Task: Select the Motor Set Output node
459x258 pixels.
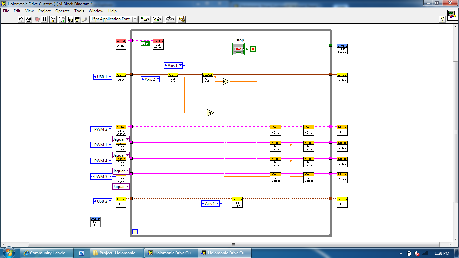Action: [x=275, y=130]
